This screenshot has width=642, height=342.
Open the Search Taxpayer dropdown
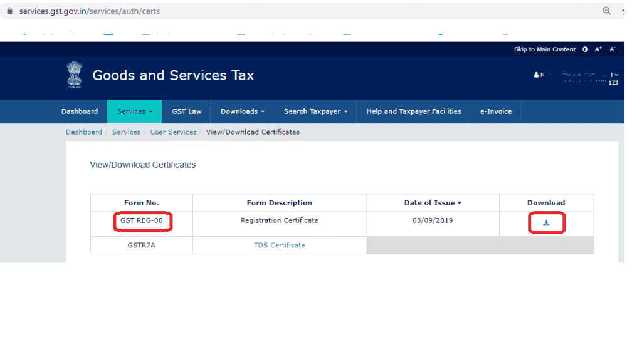(315, 111)
